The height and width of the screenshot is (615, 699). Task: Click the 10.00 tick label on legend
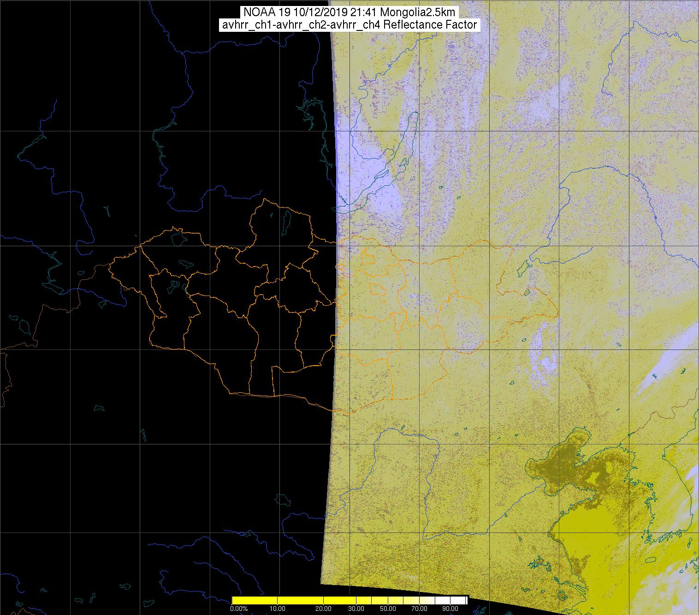(277, 609)
